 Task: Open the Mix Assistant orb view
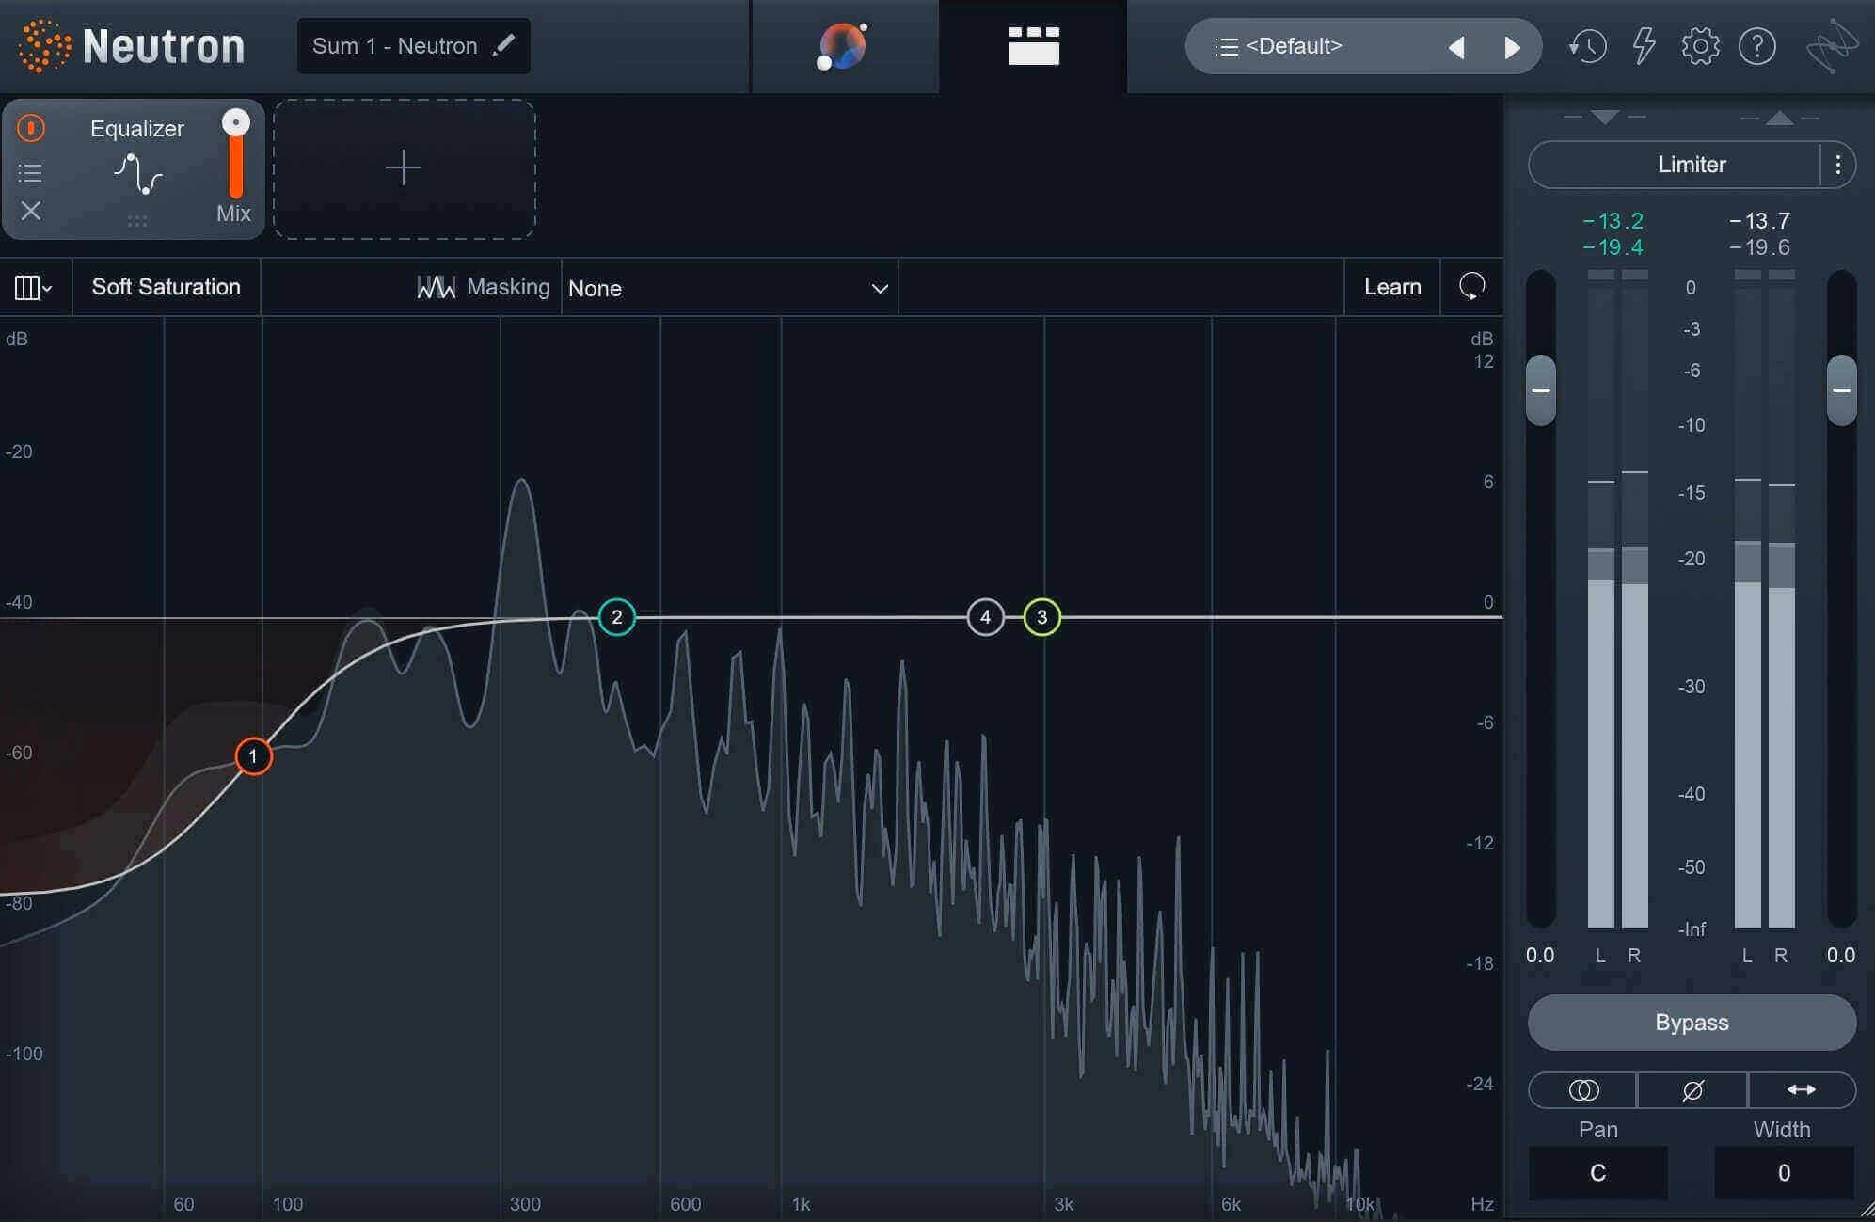pos(843,46)
